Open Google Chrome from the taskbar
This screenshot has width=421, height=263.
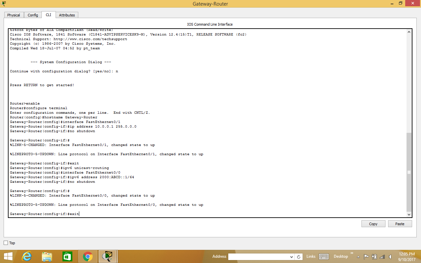pyautogui.click(x=87, y=256)
